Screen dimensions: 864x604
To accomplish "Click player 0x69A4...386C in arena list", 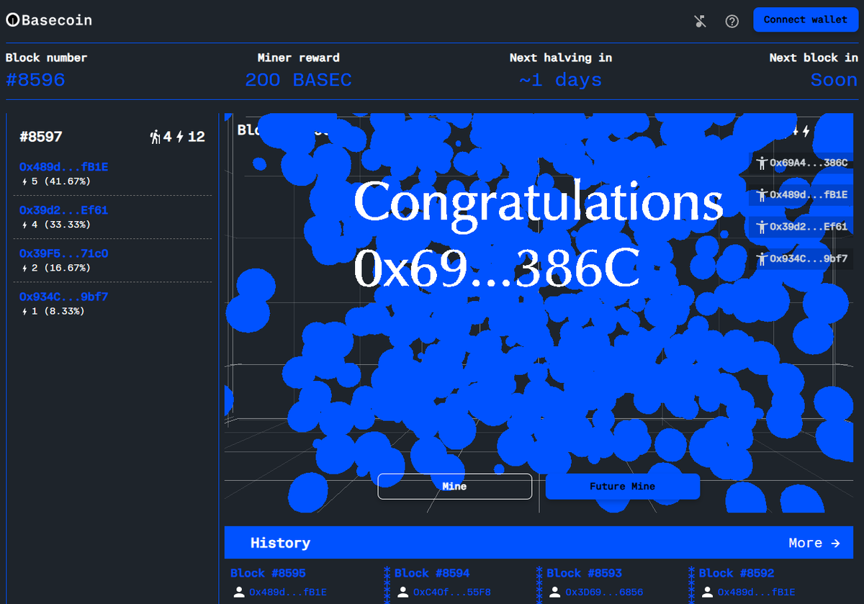I will (809, 163).
